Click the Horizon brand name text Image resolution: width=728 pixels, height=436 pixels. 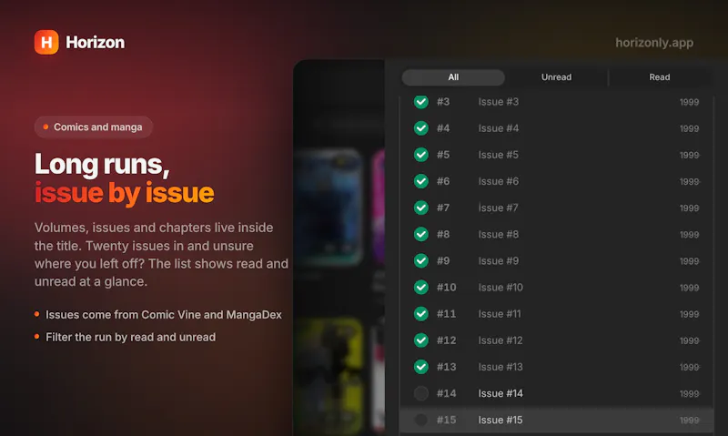pyautogui.click(x=96, y=42)
